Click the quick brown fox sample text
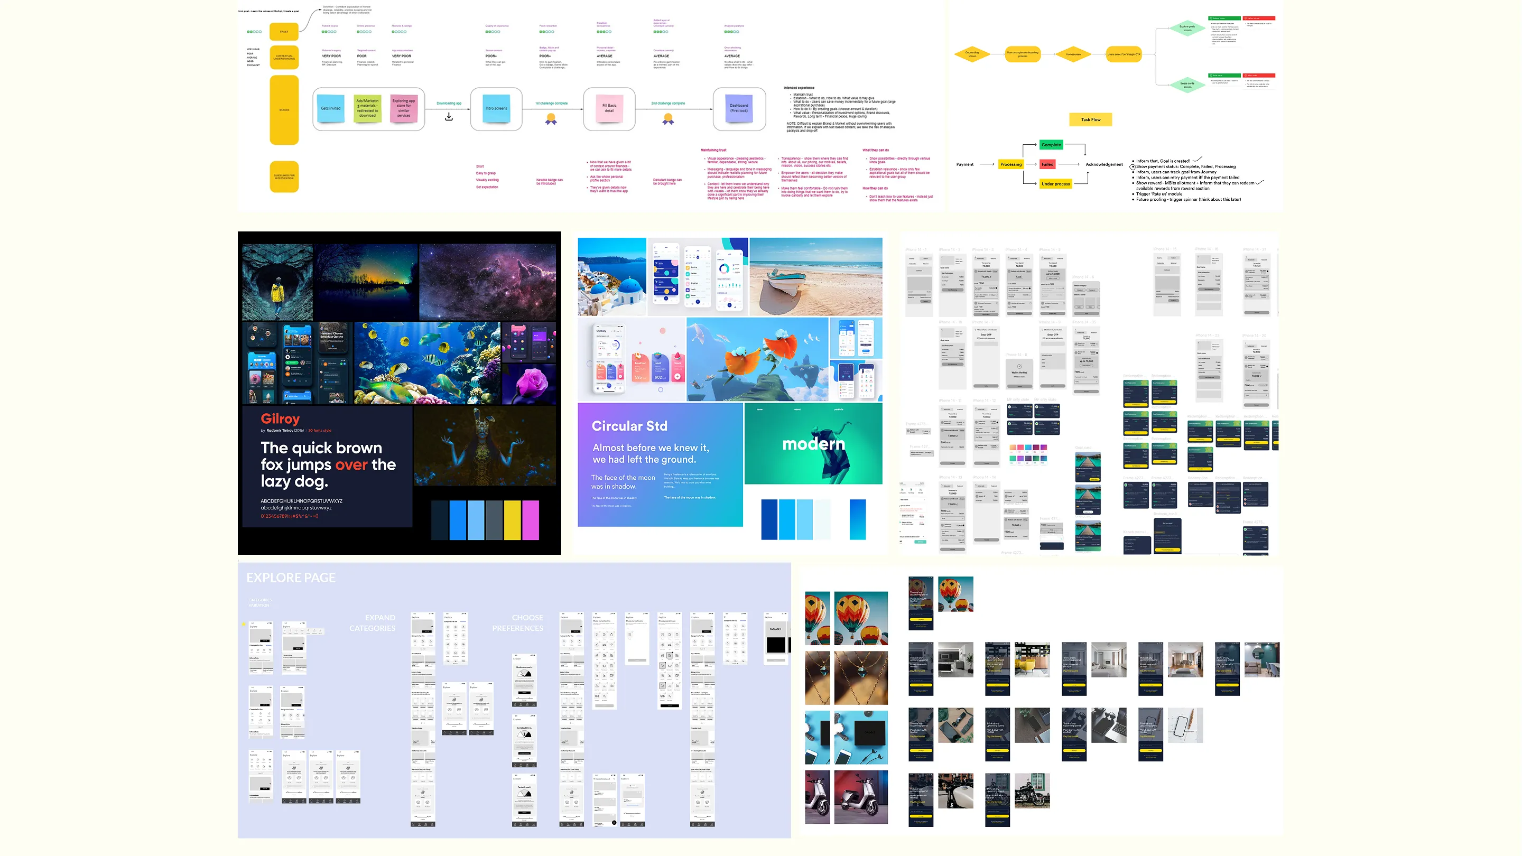Image resolution: width=1522 pixels, height=856 pixels. point(329,464)
